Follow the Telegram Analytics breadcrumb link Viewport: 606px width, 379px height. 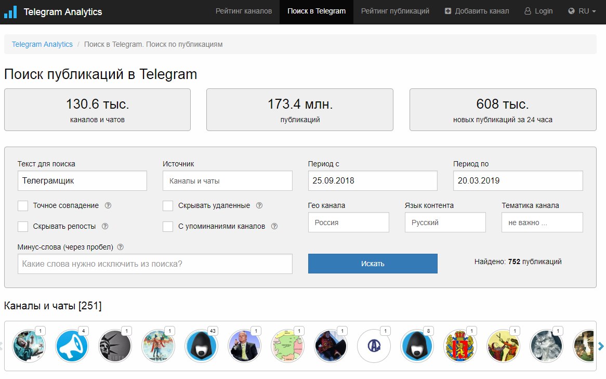(42, 44)
